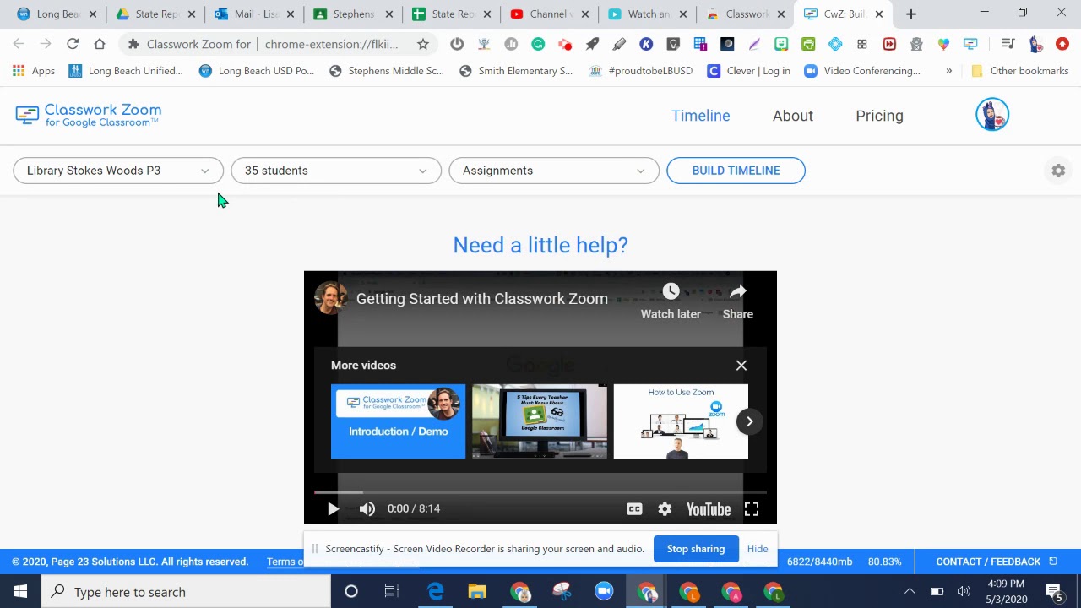Open the Zoom app from taskbar
This screenshot has width=1081, height=608.
coord(604,592)
